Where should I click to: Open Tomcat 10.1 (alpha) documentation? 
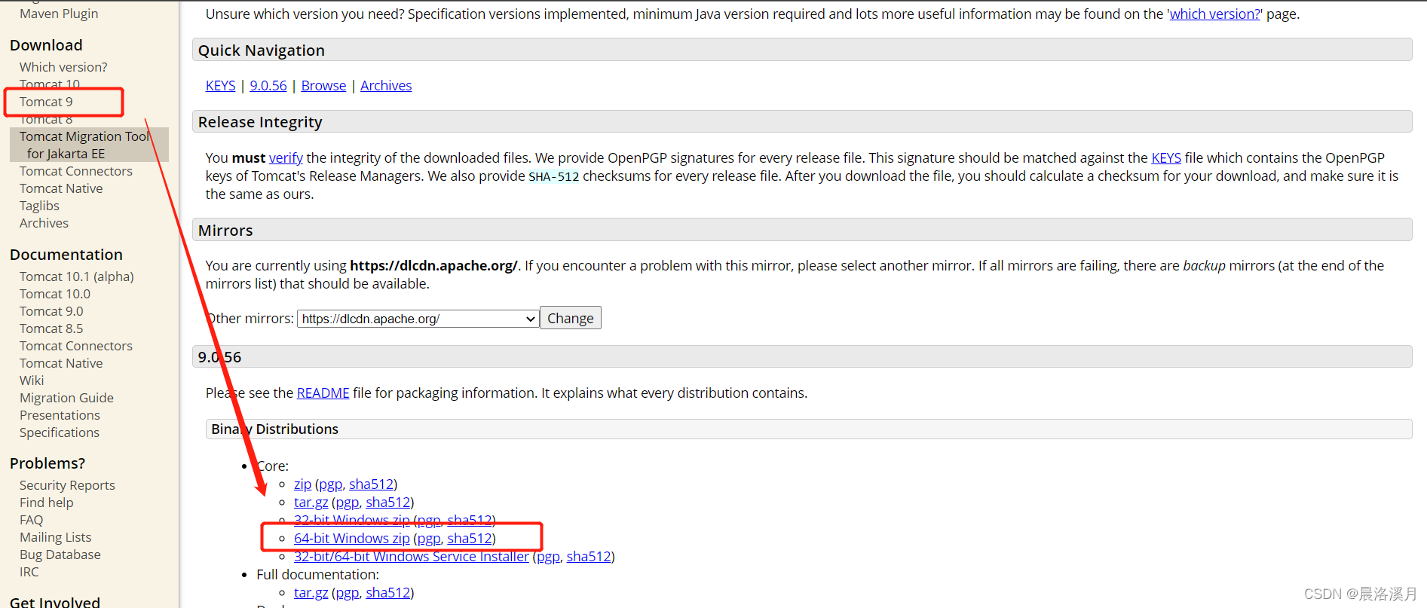[x=77, y=277]
